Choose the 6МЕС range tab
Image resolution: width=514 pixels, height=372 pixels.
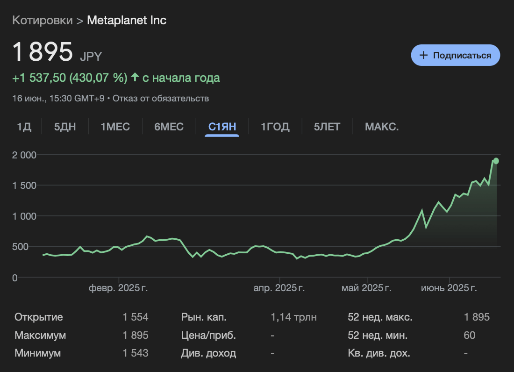[x=169, y=127]
